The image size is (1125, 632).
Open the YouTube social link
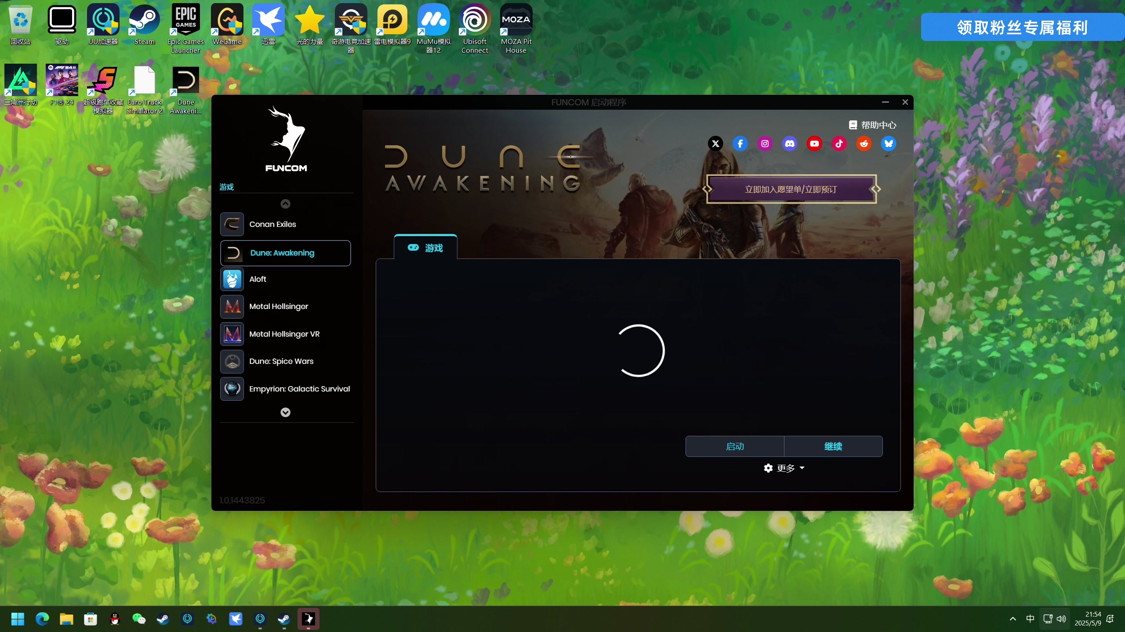coord(814,144)
